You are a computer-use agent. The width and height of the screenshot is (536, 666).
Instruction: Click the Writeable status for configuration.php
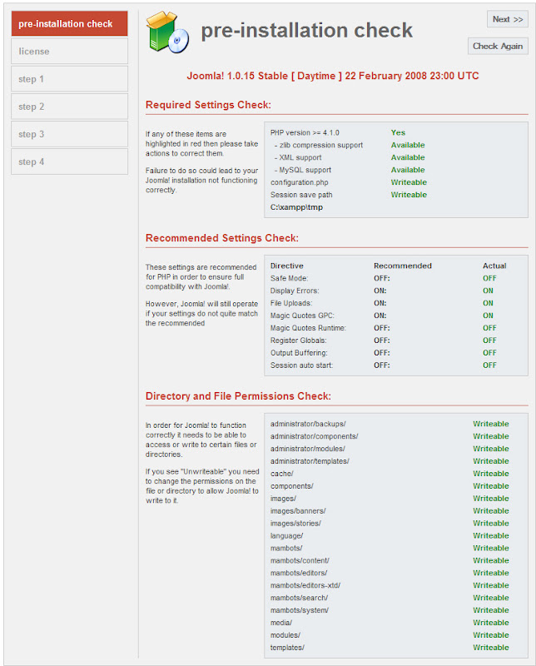[409, 182]
